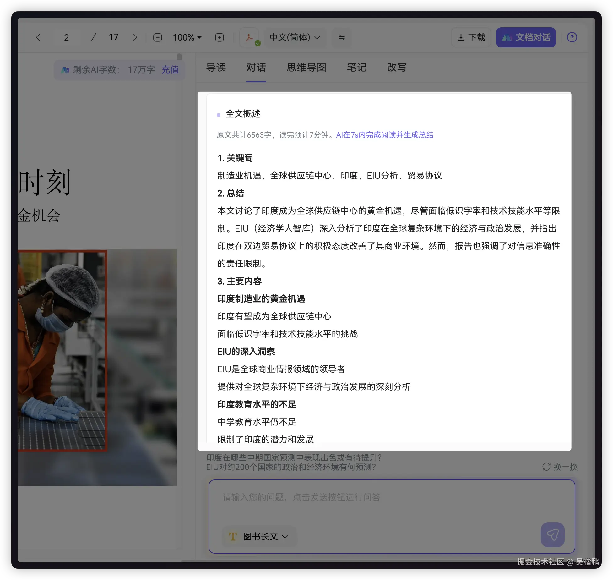Viewport: 613px width, 580px height.
Task: Open the 笔记 tab
Action: [x=356, y=67]
